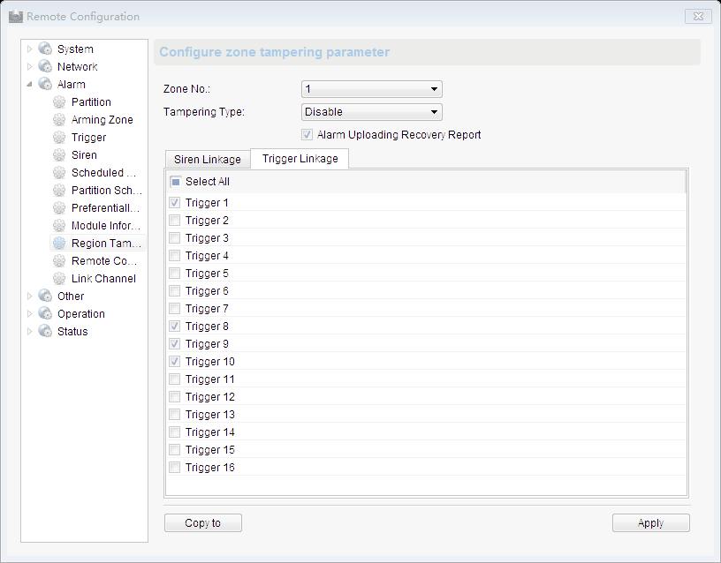Screen dimensions: 721x563
Task: Toggle Alarm Uploading Recovery Report checkbox
Action: [307, 135]
